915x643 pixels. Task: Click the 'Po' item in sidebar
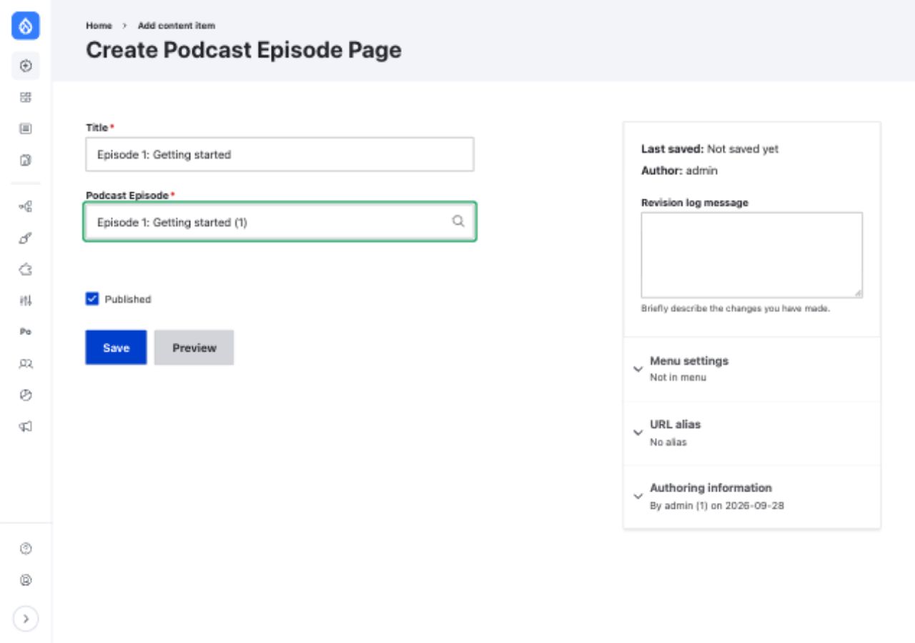[26, 332]
